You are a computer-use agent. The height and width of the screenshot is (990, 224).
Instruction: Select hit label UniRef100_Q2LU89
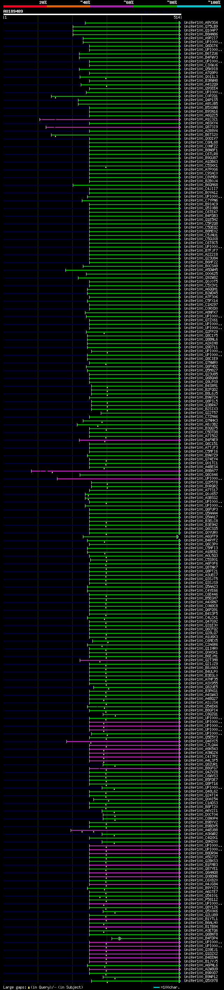pos(201,915)
